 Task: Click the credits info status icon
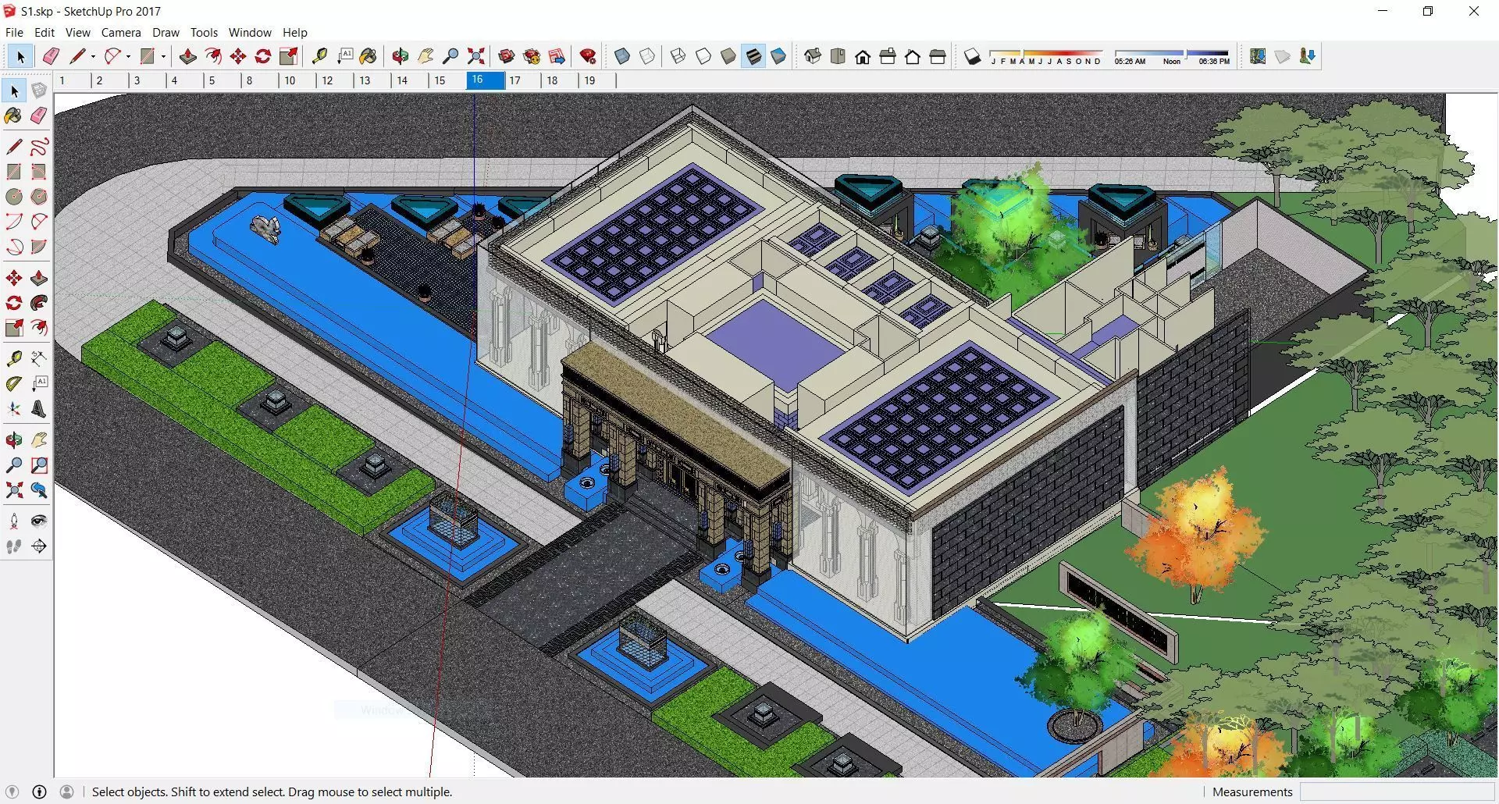coord(39,792)
